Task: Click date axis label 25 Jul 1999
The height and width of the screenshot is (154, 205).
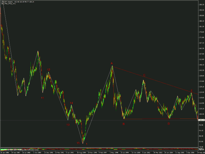Action: coord(125,153)
